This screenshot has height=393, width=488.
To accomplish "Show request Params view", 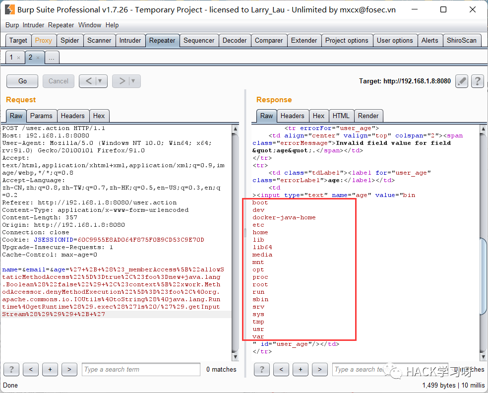I will click(41, 116).
